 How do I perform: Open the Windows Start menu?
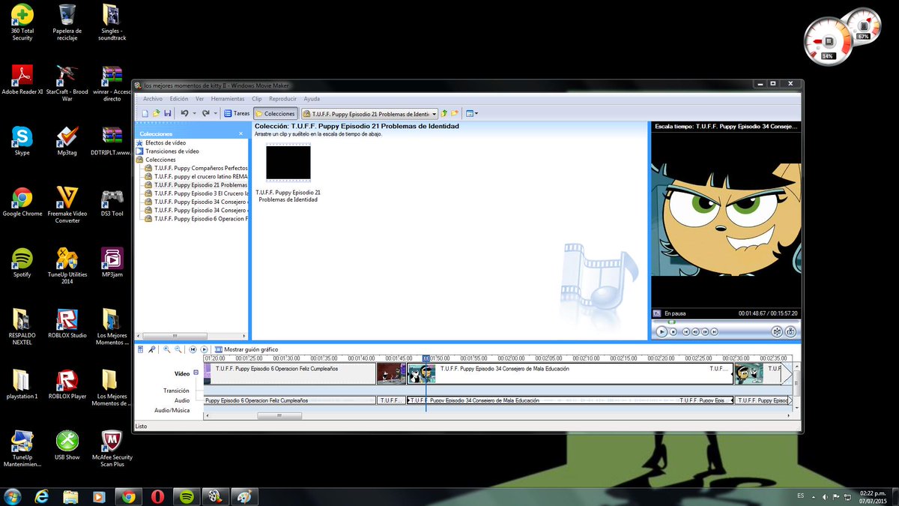[x=13, y=496]
